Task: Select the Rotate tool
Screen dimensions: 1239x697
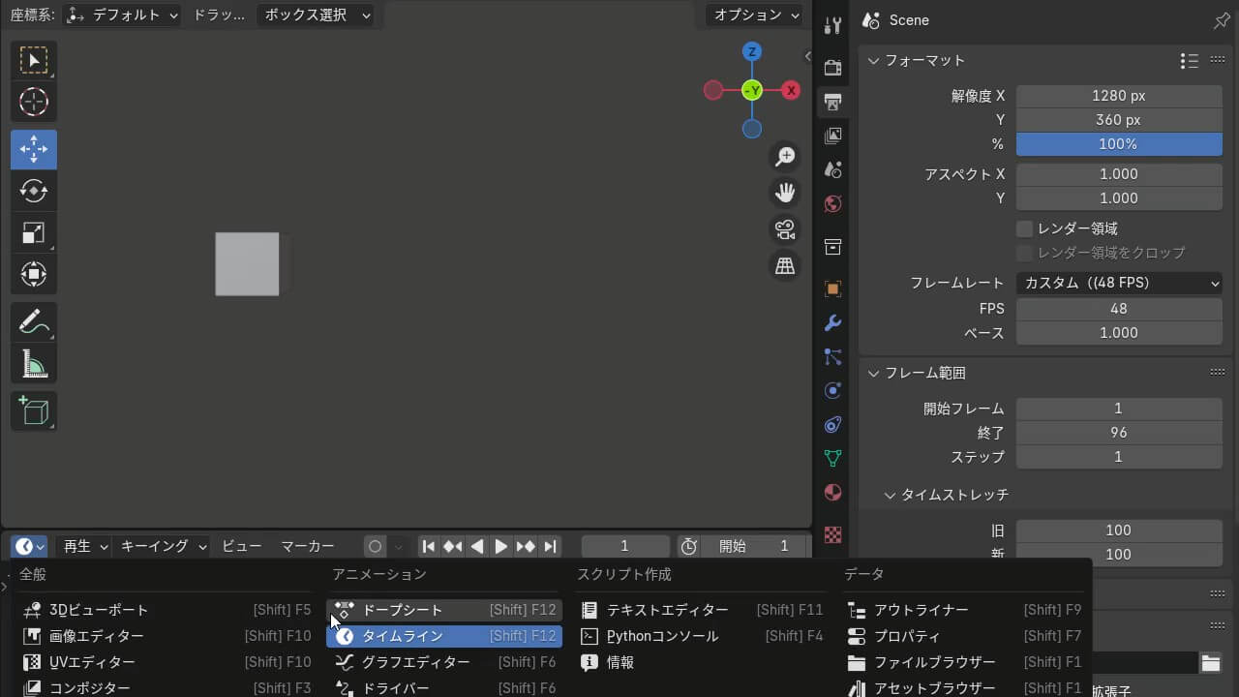Action: [x=34, y=191]
